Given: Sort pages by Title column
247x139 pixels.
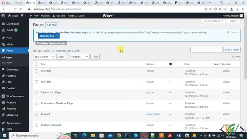Looking at the screenshot, I should click(x=43, y=64).
